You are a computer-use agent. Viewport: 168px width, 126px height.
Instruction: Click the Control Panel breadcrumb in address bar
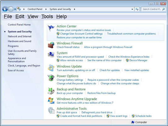click(x=35, y=9)
